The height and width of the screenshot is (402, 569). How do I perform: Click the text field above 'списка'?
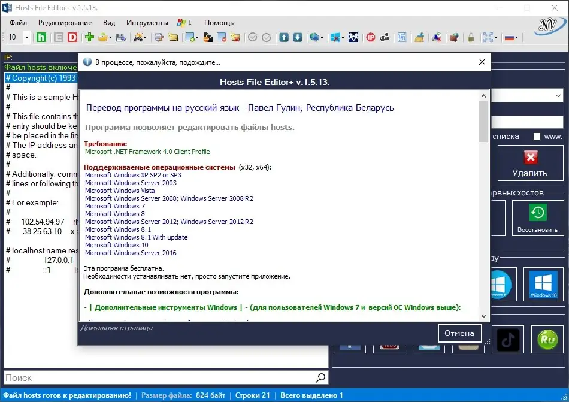(527, 122)
